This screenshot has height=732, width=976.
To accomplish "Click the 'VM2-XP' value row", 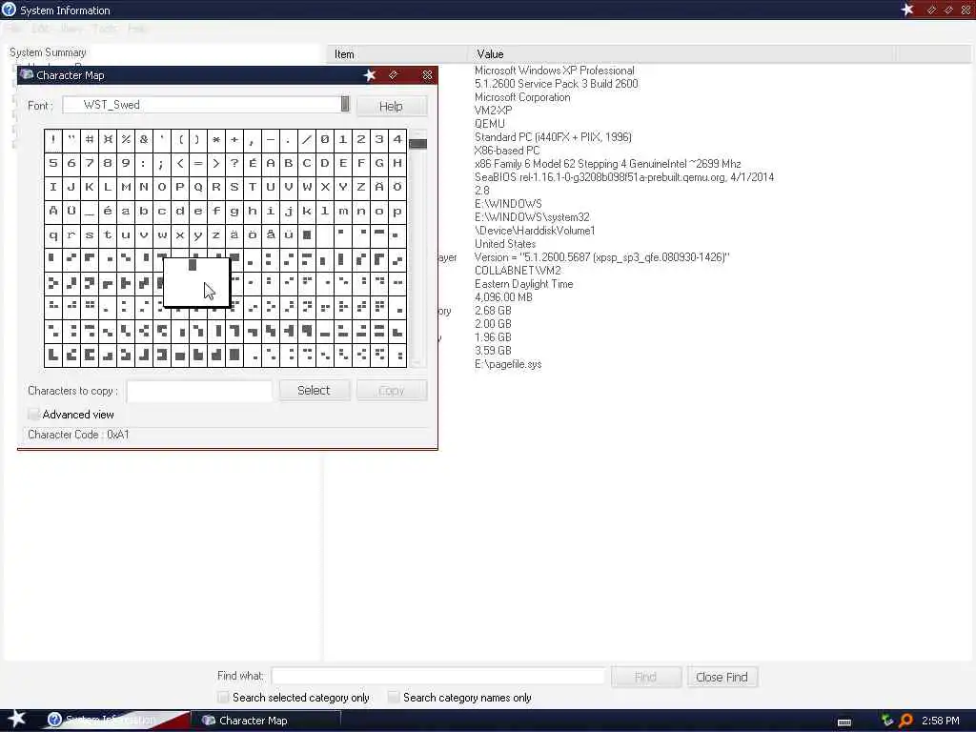I will coord(493,111).
